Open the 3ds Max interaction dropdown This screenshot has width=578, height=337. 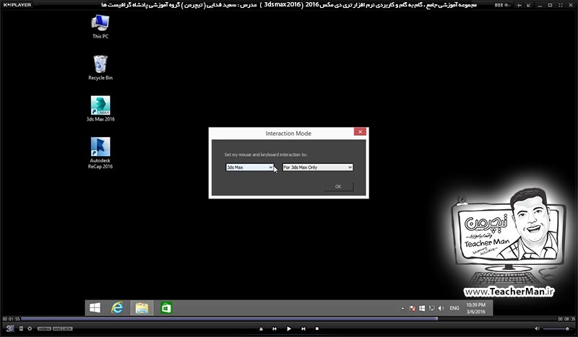pos(249,167)
